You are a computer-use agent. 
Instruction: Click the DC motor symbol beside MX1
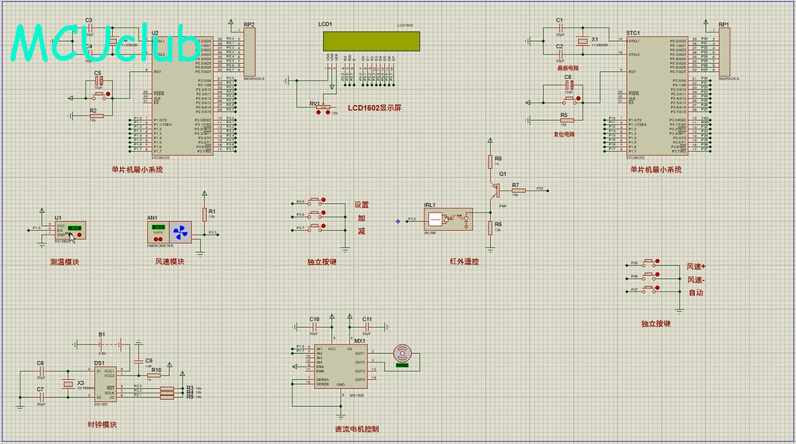click(x=402, y=353)
